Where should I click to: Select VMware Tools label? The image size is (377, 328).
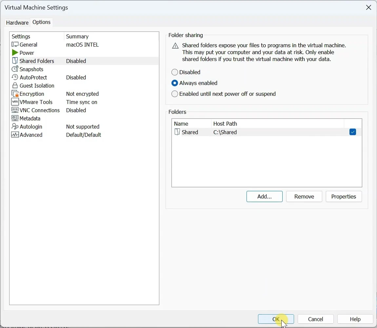click(x=36, y=102)
